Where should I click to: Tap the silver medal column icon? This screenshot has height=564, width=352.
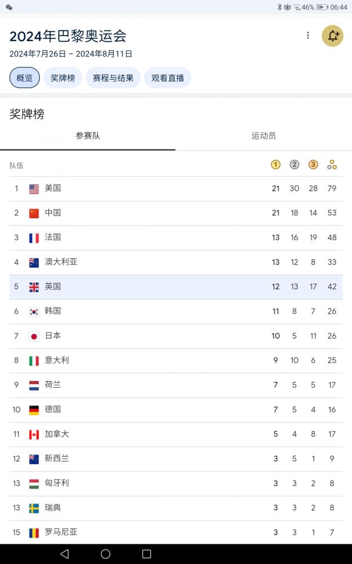tap(295, 165)
